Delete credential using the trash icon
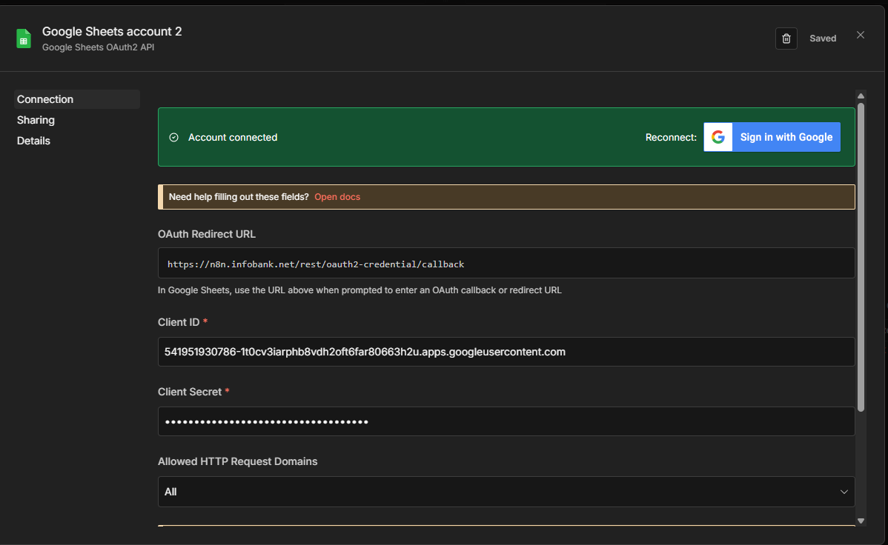This screenshot has width=888, height=545. click(786, 39)
